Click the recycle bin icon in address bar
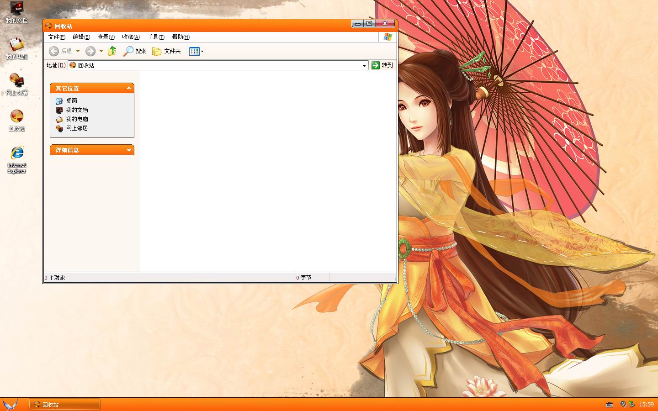This screenshot has height=411, width=658. 73,65
